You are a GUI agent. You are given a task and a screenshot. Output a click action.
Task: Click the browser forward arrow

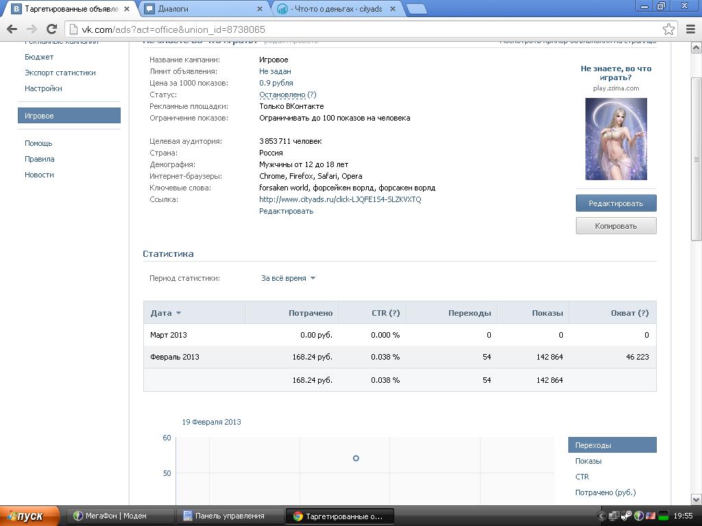32,29
